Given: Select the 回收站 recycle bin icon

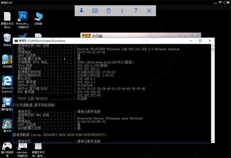Looking at the screenshot, I should tap(7, 40).
